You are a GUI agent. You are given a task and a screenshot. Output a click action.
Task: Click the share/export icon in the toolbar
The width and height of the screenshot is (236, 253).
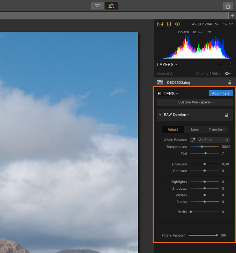point(228,6)
